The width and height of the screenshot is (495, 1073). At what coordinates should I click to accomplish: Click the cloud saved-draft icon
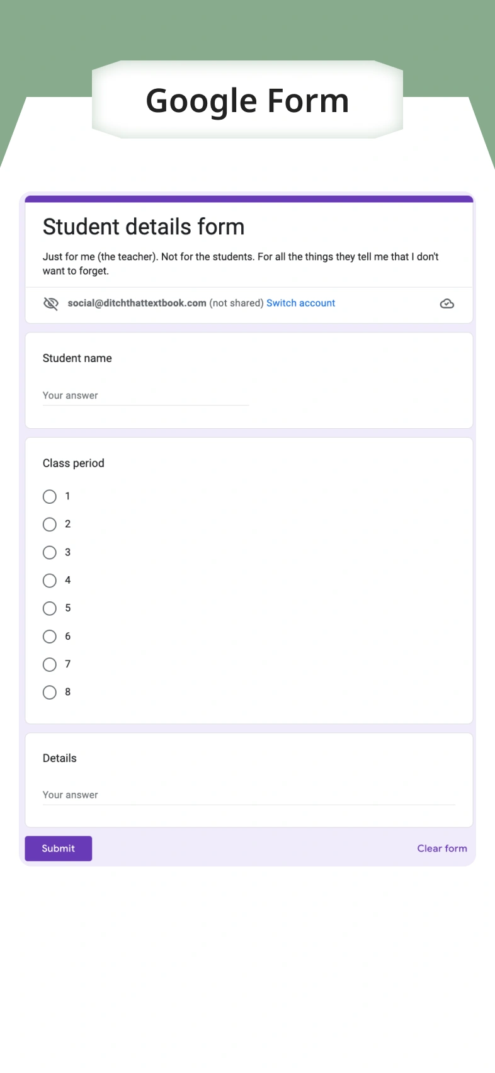point(447,304)
